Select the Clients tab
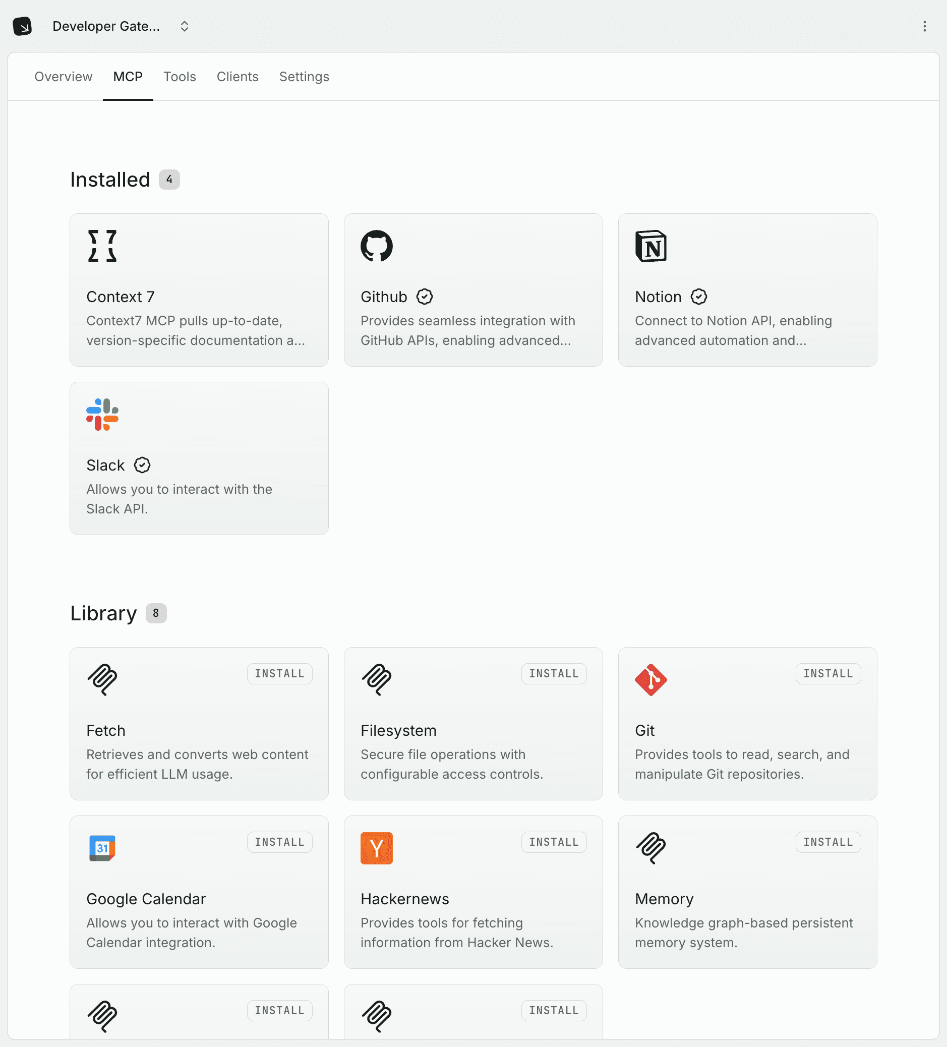947x1047 pixels. click(238, 76)
